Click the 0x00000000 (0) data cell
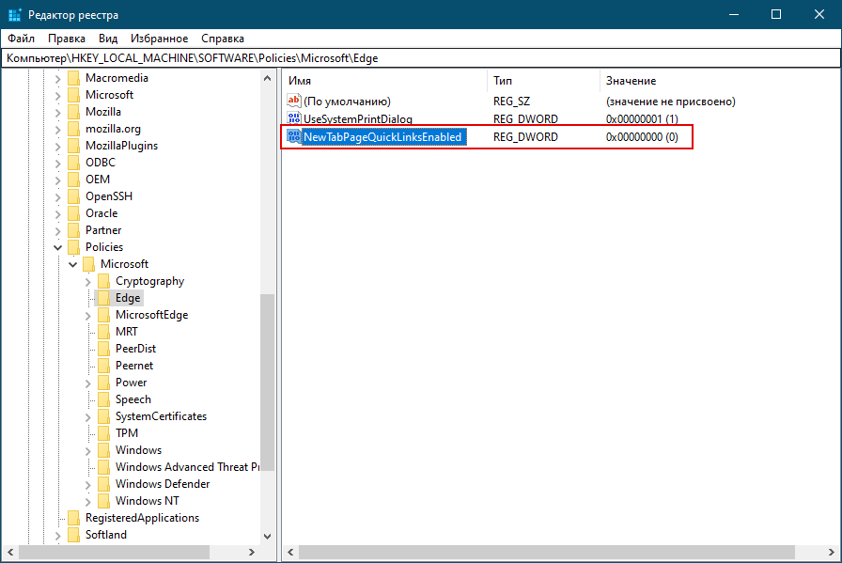This screenshot has height=563, width=842. tap(642, 137)
